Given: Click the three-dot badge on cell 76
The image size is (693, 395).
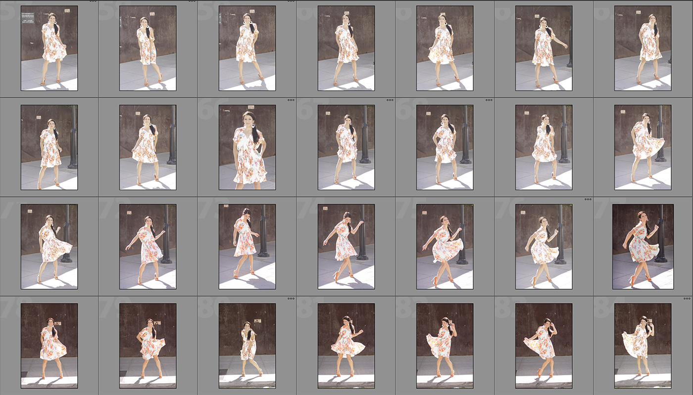Looking at the screenshot, I should tap(588, 200).
